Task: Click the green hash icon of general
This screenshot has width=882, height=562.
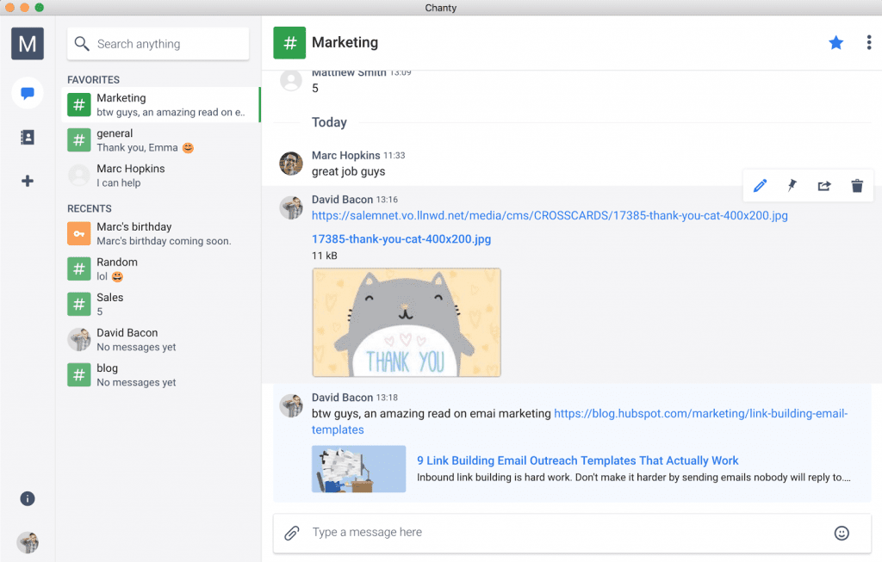Action: (78, 140)
